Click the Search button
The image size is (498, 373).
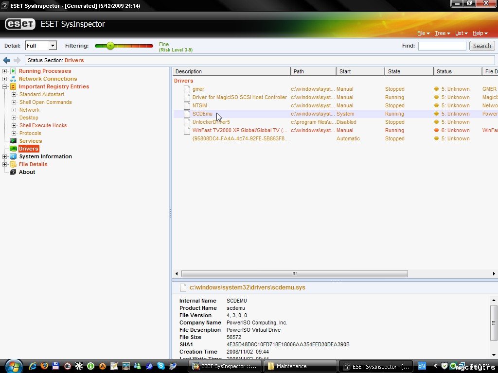(481, 46)
